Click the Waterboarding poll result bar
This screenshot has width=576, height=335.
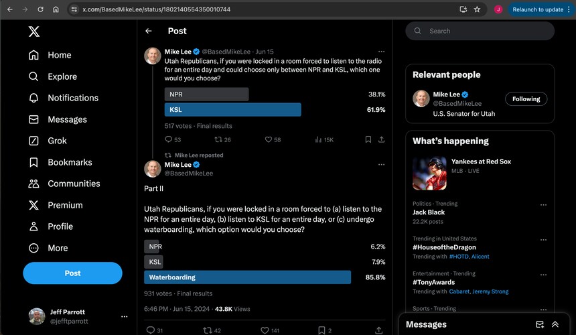coord(247,277)
